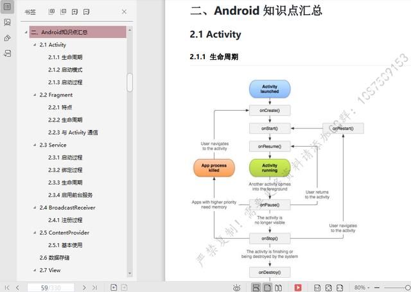Add a new bookmark using the bookmark-plus icon
This screenshot has width=411, height=292.
pos(74,12)
